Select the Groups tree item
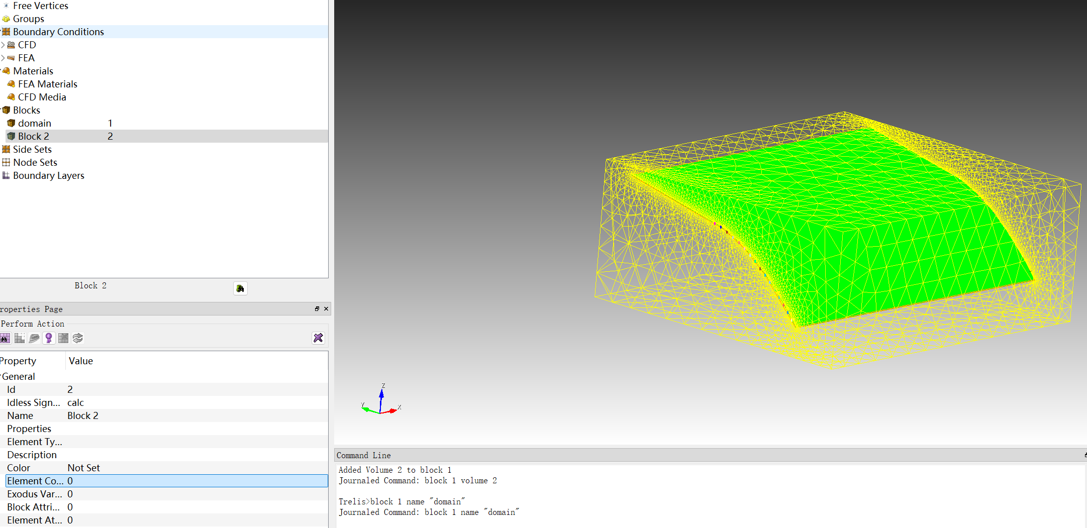 pos(29,19)
